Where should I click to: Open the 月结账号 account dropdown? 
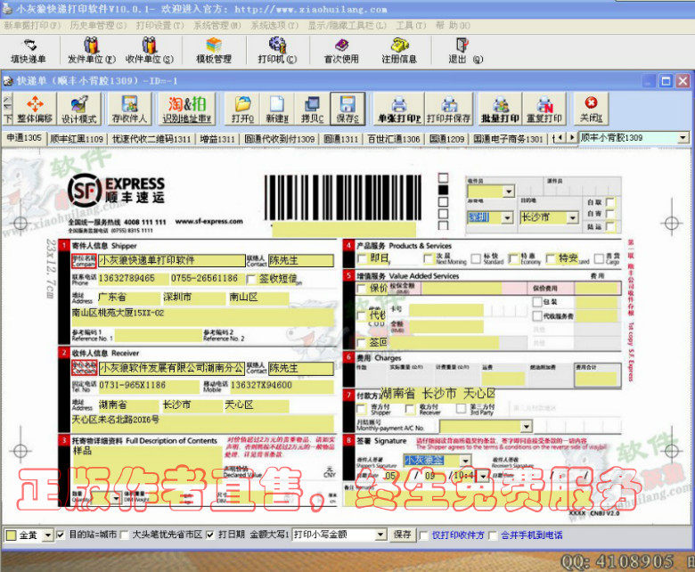[526, 427]
